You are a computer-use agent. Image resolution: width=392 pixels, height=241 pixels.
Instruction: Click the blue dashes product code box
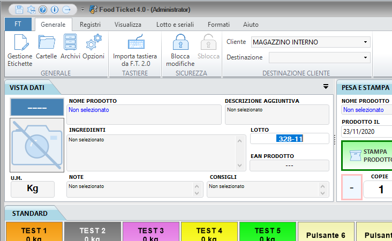click(37, 107)
